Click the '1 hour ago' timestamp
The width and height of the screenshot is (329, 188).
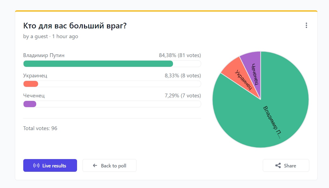[x=65, y=36]
